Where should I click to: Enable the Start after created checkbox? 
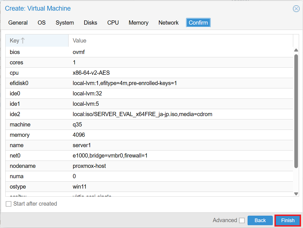(x=8, y=204)
